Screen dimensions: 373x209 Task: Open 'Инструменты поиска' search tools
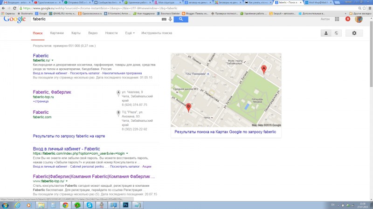157,33
